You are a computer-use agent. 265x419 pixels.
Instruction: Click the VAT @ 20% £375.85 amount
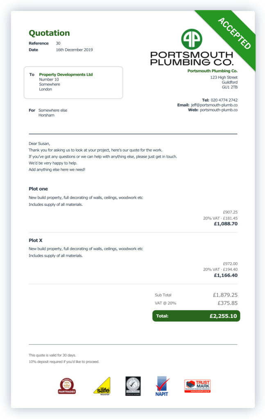[x=228, y=303]
